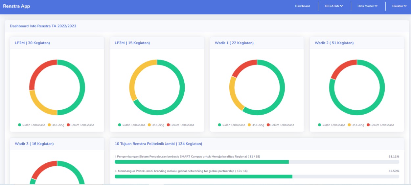Go to Dashboard in navbar
The width and height of the screenshot is (411, 185).
click(x=302, y=6)
